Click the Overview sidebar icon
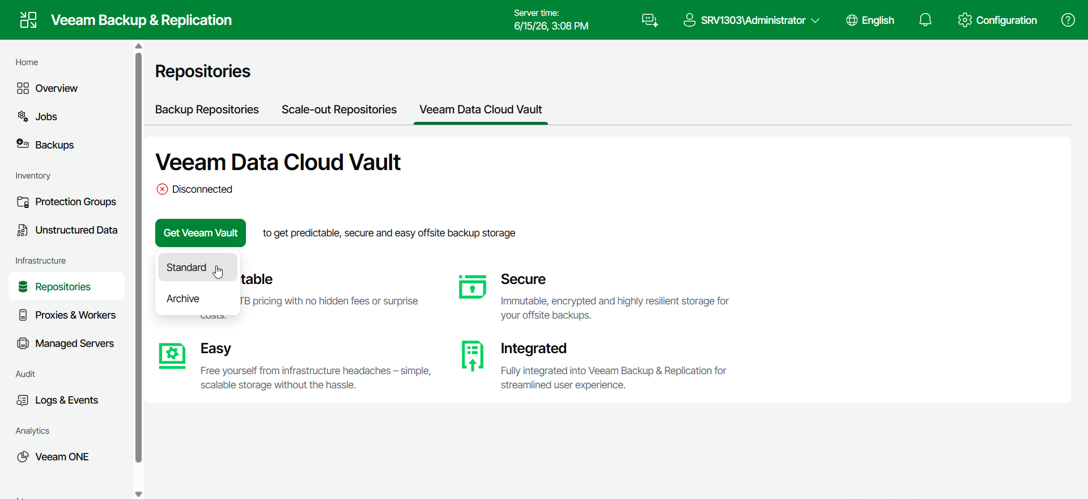The image size is (1088, 500). (x=23, y=88)
